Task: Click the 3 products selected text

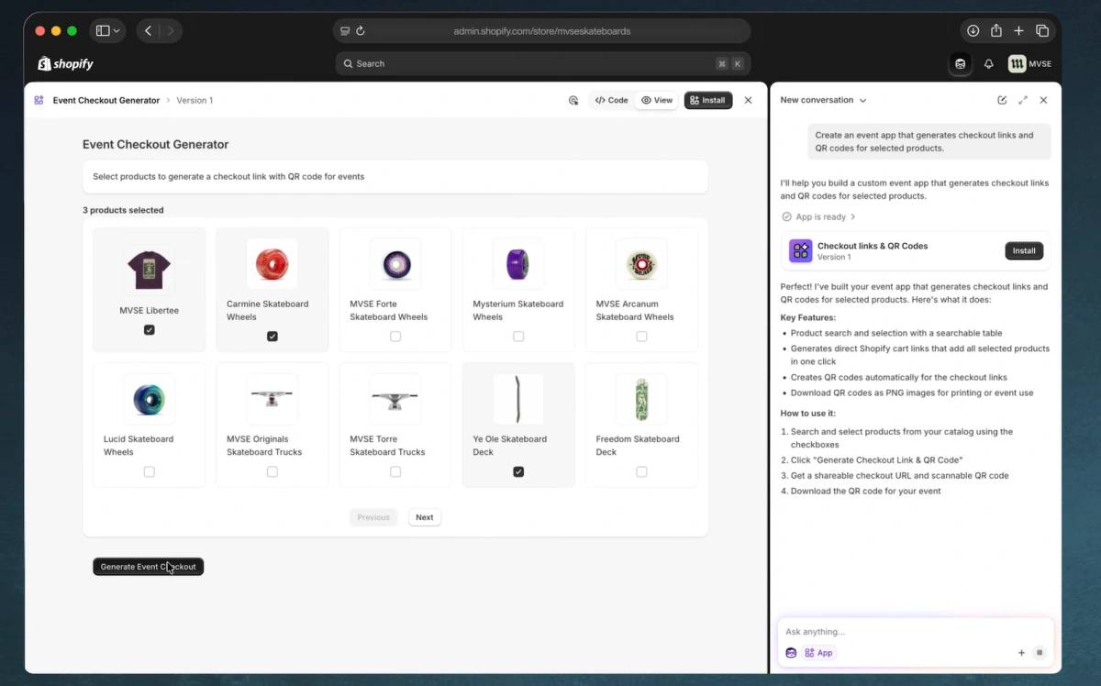Action: [123, 210]
